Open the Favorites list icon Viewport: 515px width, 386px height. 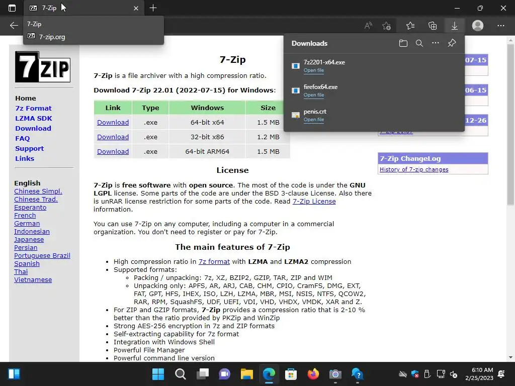410,26
